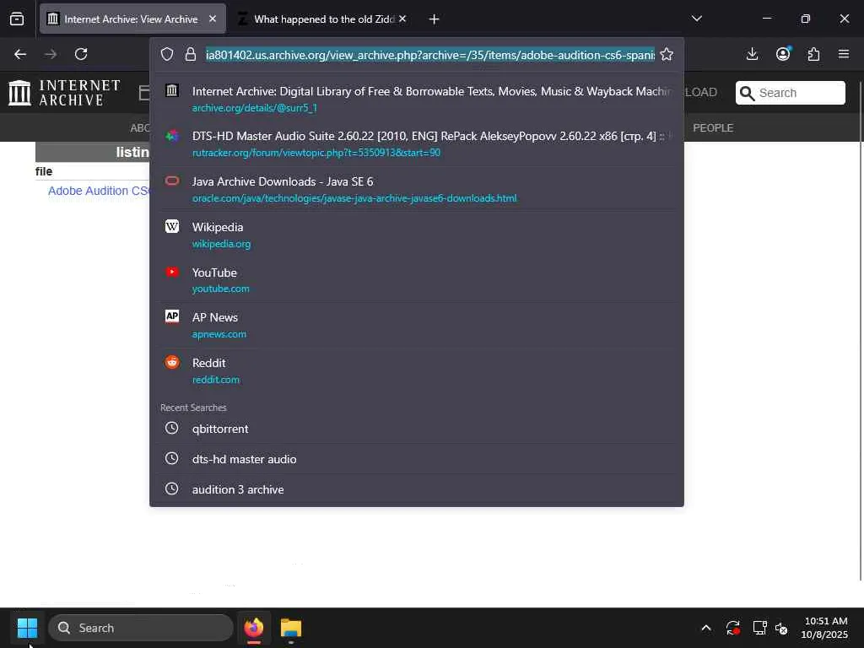Open Firefox from the taskbar
This screenshot has width=864, height=648.
pos(254,628)
